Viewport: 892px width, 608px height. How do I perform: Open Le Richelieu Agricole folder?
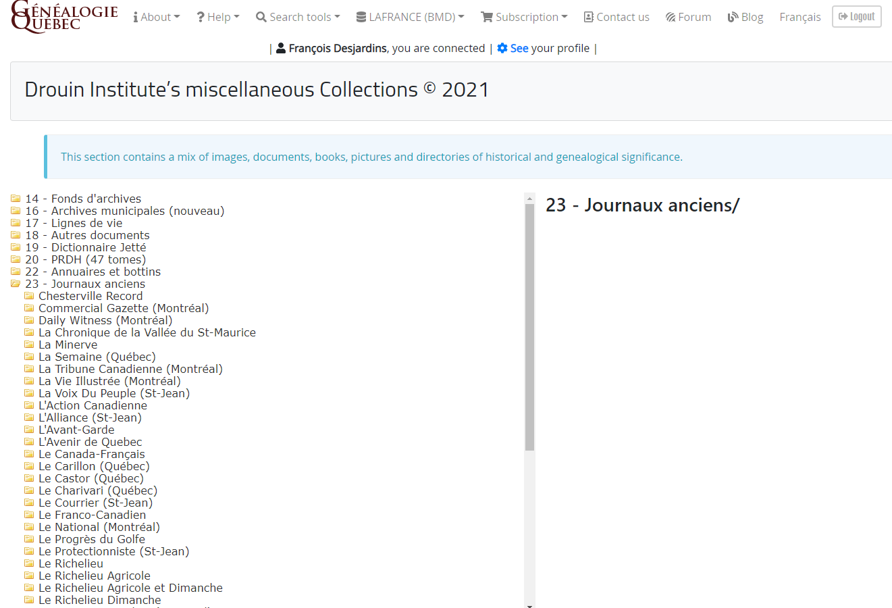coord(95,576)
